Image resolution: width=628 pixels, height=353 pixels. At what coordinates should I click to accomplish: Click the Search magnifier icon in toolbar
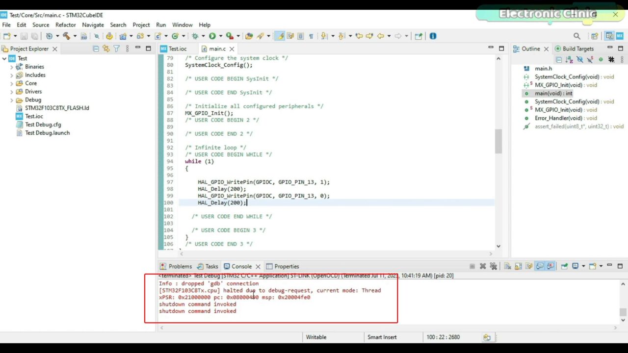(577, 36)
